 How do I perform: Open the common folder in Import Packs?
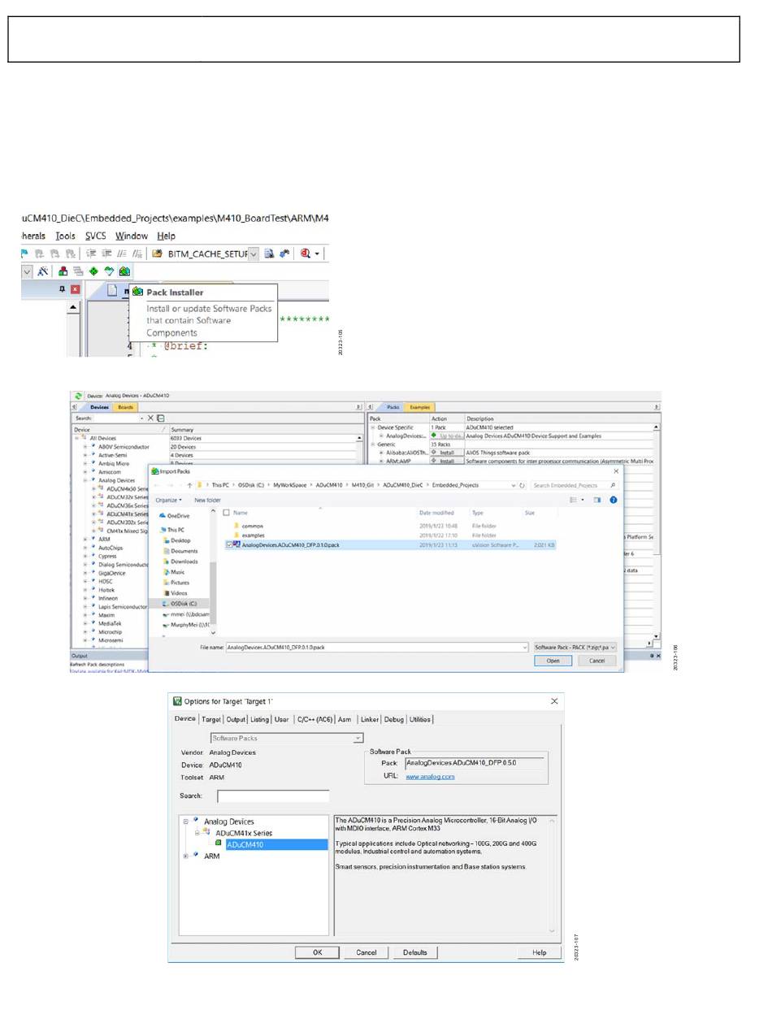coord(252,526)
